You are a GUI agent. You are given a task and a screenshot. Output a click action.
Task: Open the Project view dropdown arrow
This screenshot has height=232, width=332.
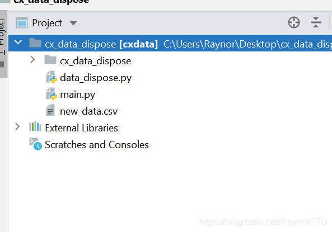pos(73,23)
